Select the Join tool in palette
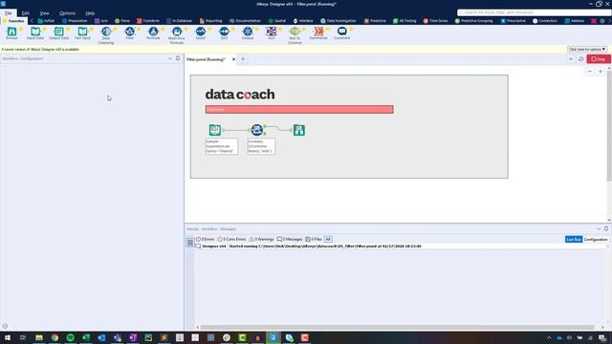Image resolution: width=612 pixels, height=344 pixels. (x=272, y=33)
